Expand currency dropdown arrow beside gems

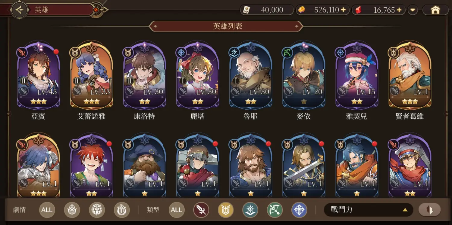[413, 10]
